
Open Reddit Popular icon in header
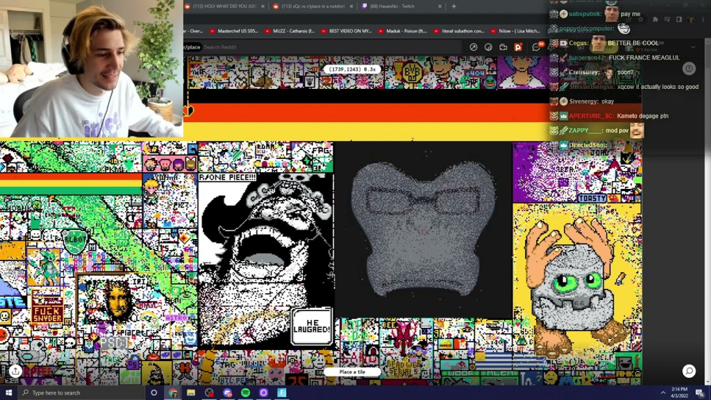click(474, 47)
